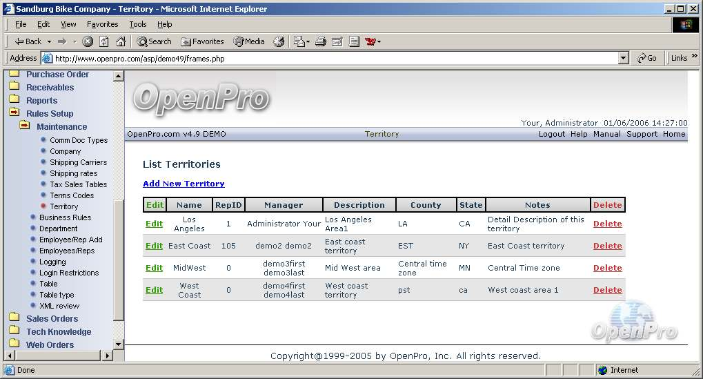
Task: Expand the Maintenance tree folder
Action: (x=25, y=126)
